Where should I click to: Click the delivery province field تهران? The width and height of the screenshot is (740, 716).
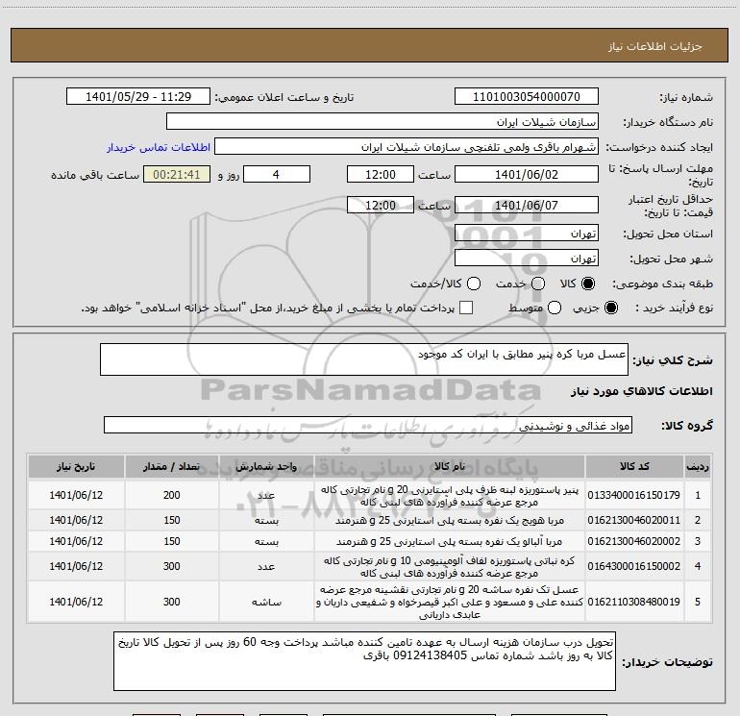(527, 234)
